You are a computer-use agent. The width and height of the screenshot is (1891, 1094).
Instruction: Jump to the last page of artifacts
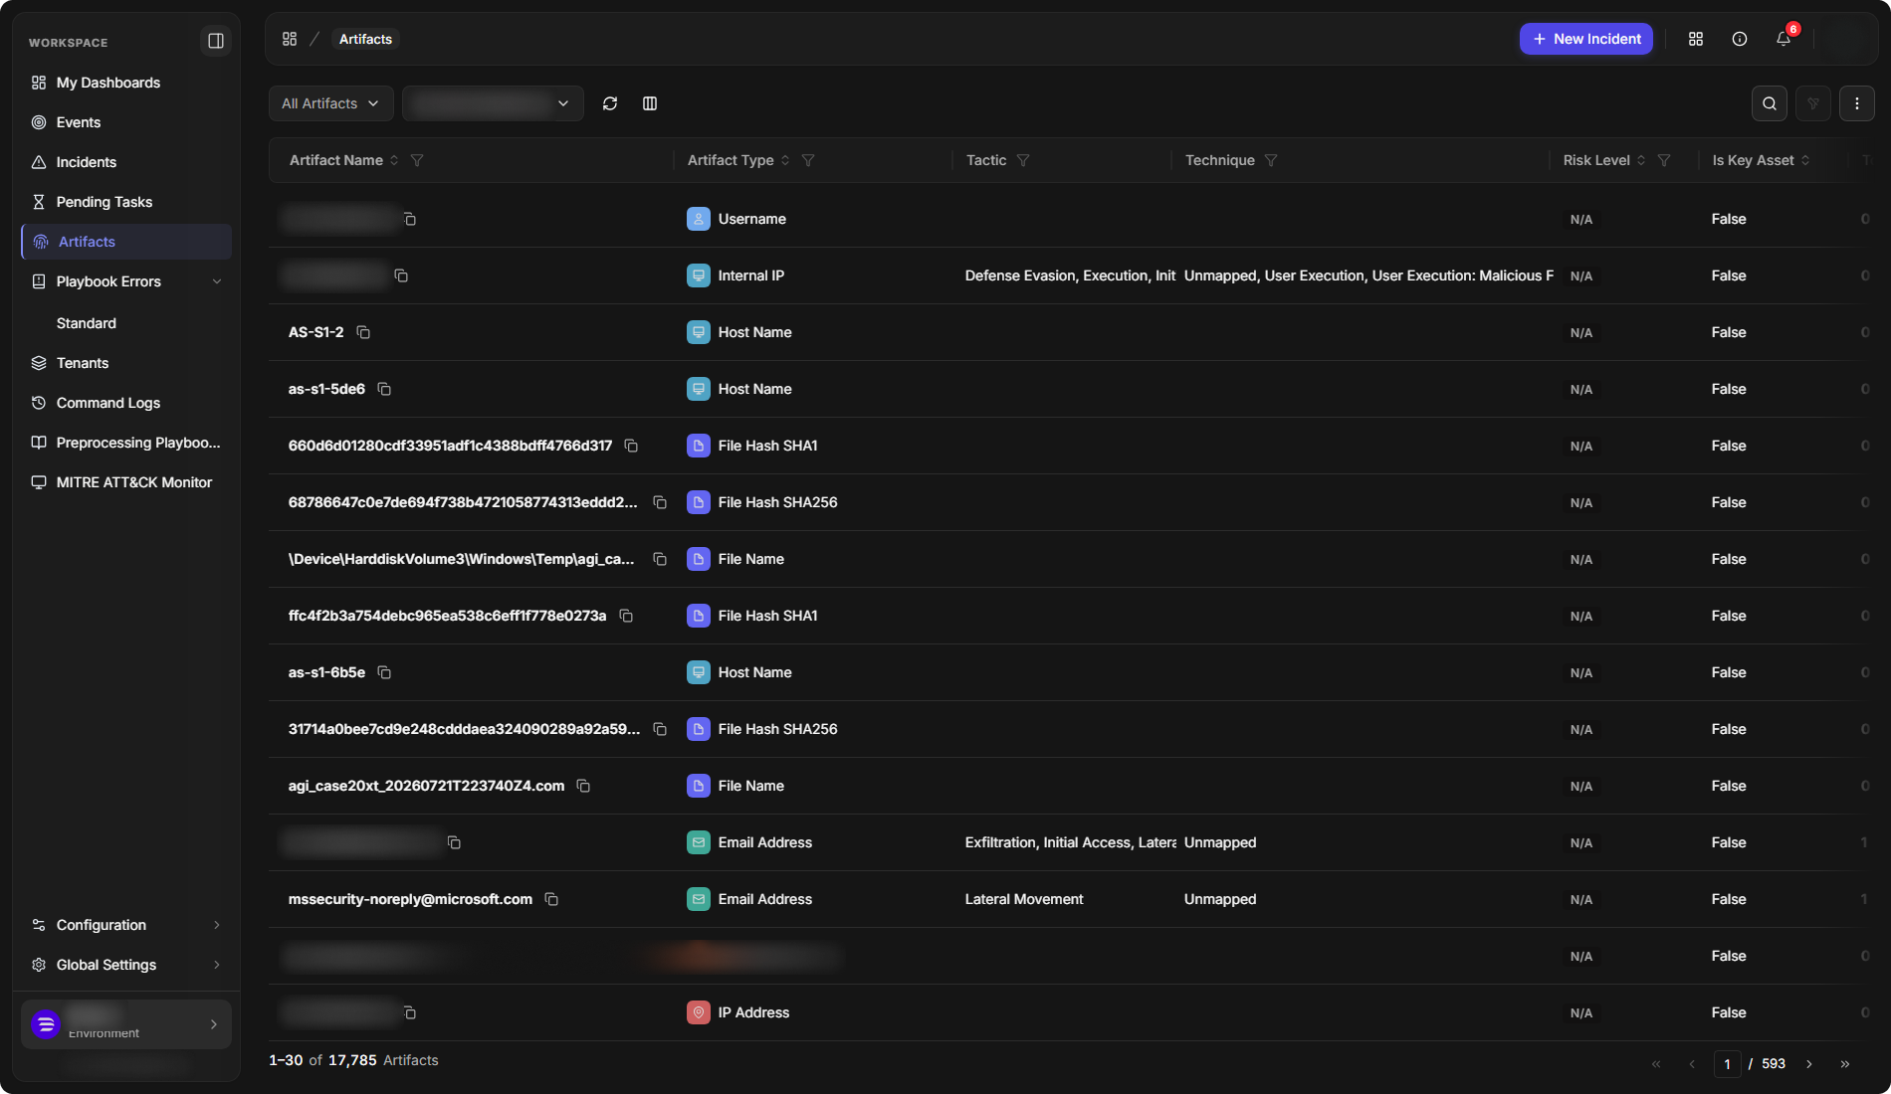click(1845, 1064)
